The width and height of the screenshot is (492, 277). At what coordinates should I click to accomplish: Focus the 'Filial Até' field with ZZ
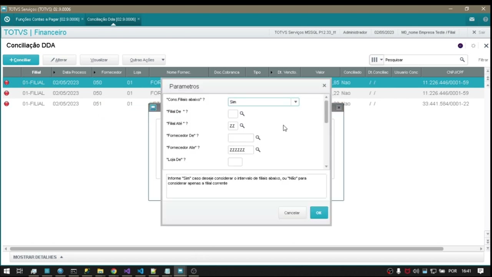233,126
